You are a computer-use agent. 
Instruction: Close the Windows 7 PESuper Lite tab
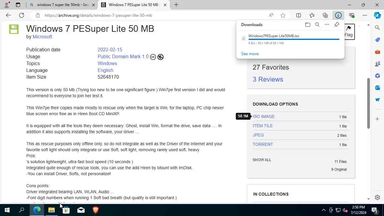pyautogui.click(x=165, y=5)
